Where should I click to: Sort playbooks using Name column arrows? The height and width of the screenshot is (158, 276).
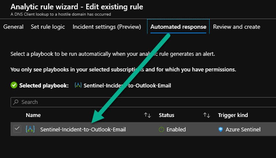tap(148, 115)
